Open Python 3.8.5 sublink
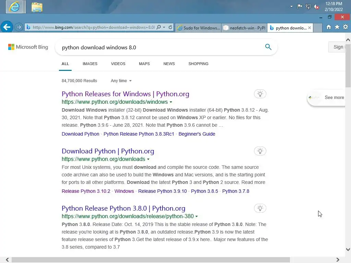Image resolution: width=351 pixels, height=263 pixels. pos(204,191)
